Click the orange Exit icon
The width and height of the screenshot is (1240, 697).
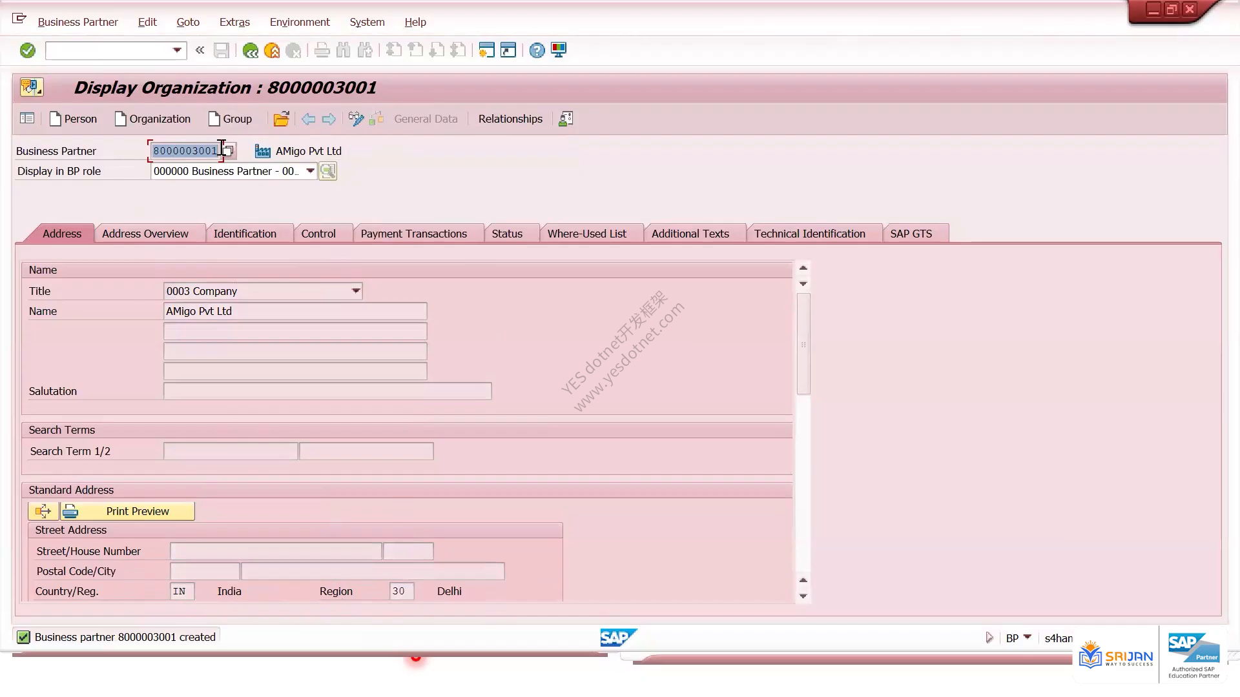tap(272, 50)
